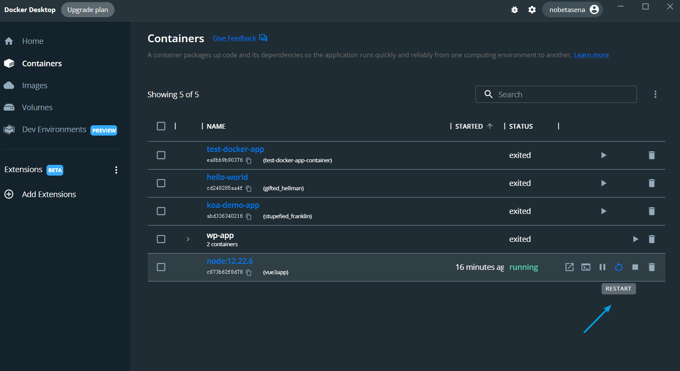Copy the koa-demo-app container ID
680x371 pixels.
tap(248, 216)
